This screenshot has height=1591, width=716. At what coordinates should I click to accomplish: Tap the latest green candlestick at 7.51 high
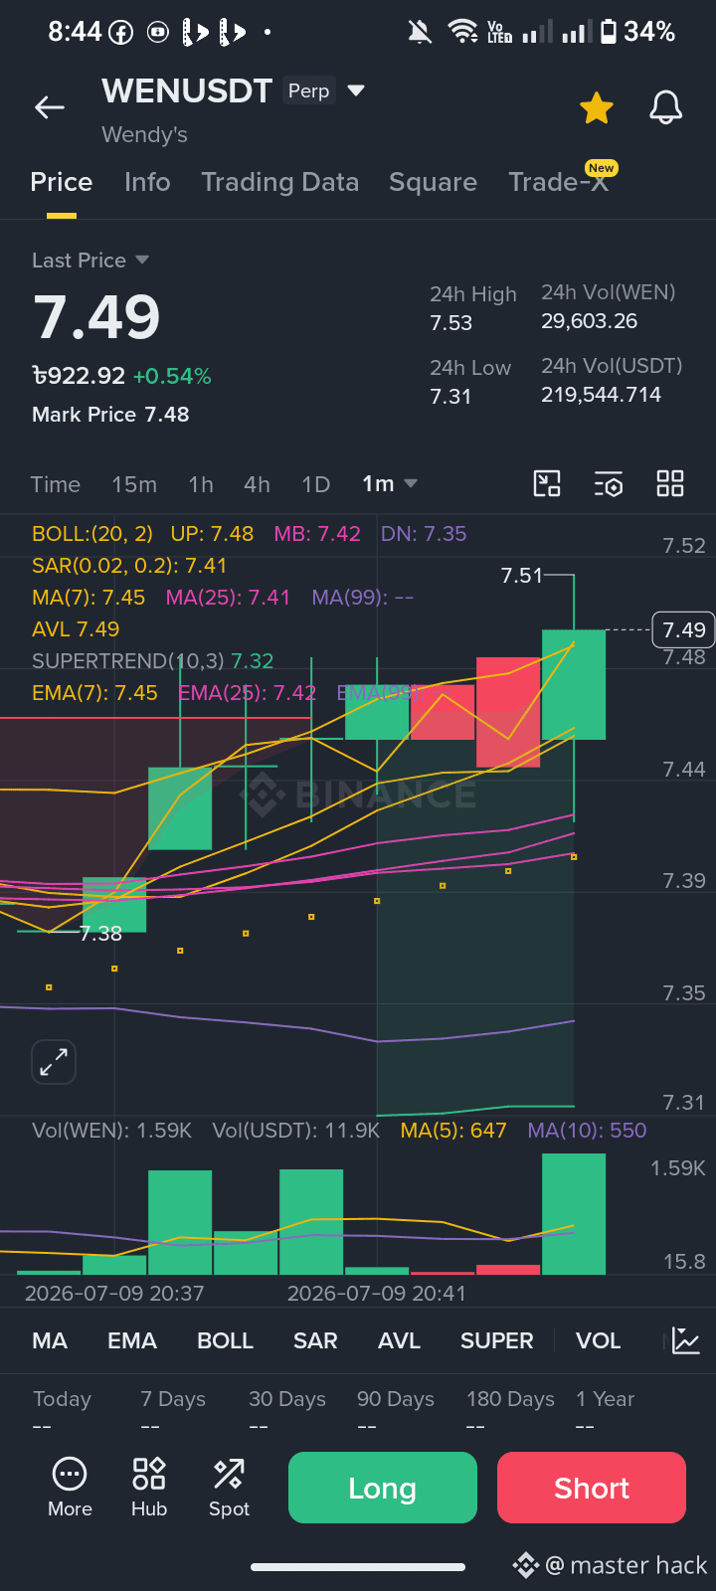click(574, 684)
